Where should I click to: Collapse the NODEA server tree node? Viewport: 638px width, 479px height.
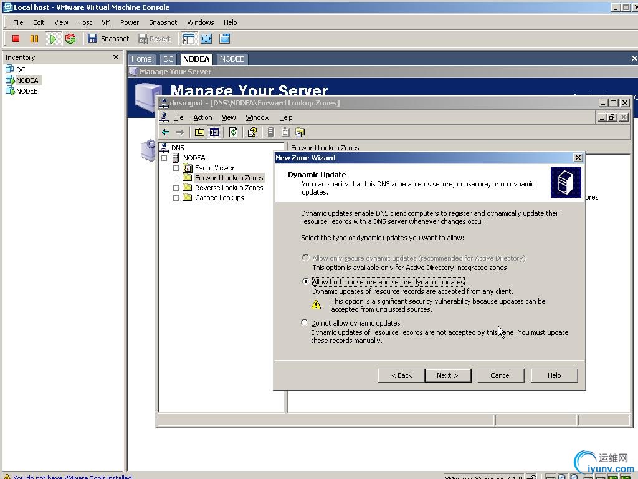(164, 158)
